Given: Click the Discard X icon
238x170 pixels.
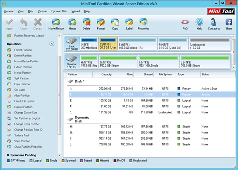Looking at the screenshot, I should tap(38, 22).
